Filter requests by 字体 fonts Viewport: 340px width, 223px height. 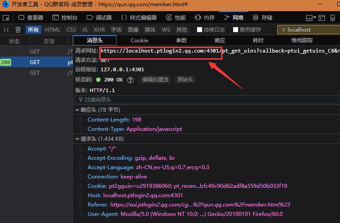116,29
